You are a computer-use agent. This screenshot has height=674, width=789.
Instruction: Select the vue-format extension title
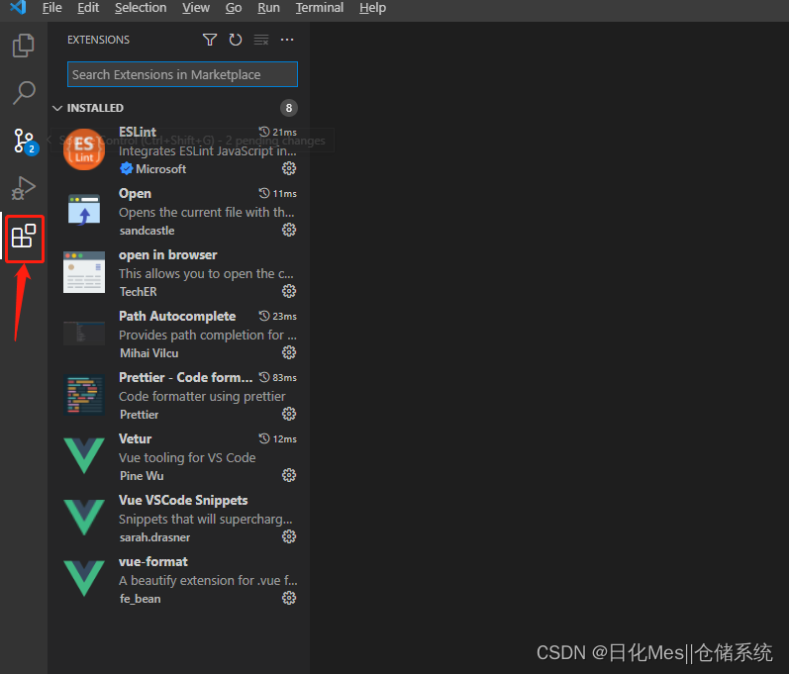(153, 562)
